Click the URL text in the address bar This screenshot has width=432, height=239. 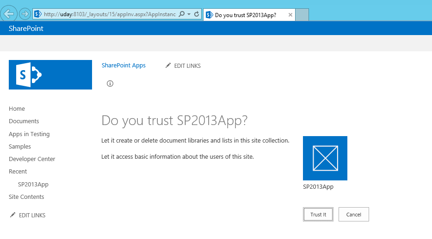110,14
